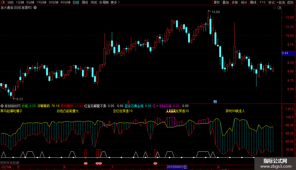Open dropdown next to 吉大通信 title
This screenshot has height=170, width=296.
point(35,8)
